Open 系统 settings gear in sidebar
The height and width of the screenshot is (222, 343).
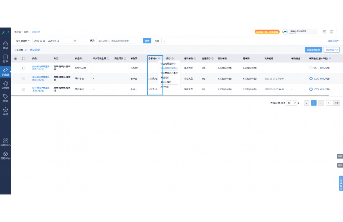pyautogui.click(x=5, y=111)
